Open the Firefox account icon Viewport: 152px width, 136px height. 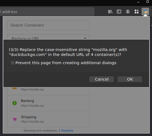(x=128, y=12)
